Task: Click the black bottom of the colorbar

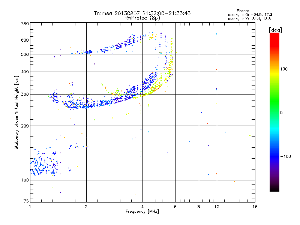Action: tap(274, 190)
